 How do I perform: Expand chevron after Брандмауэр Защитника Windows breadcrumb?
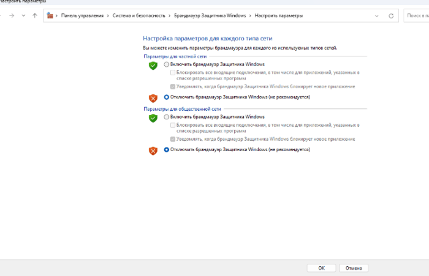(250, 16)
